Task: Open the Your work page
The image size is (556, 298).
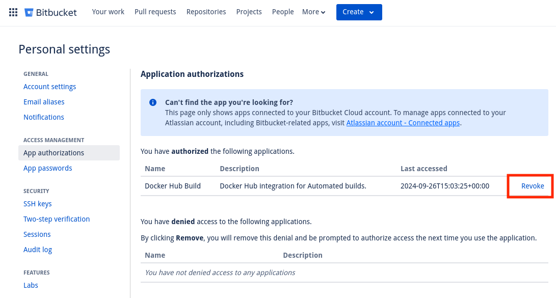Action: (108, 12)
